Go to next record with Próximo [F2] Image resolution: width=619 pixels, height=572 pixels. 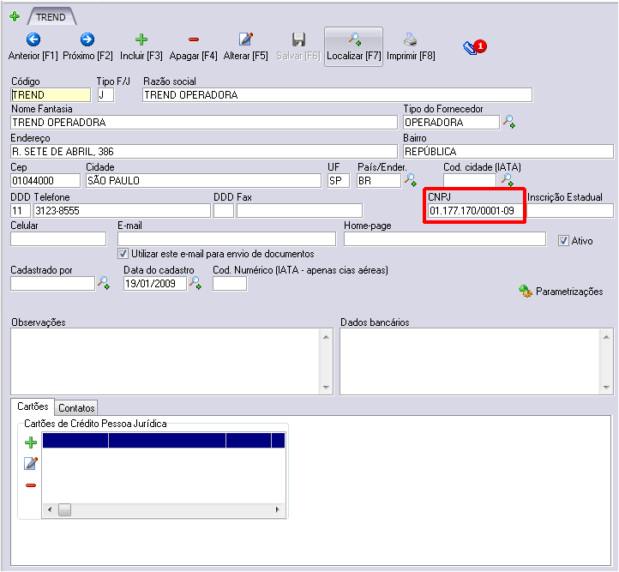87,46
